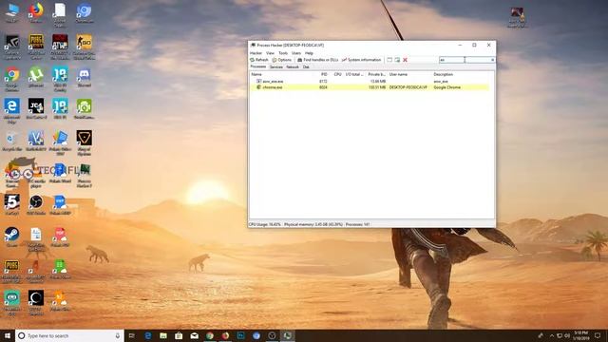Open OBS Studio desktop shortcut
This screenshot has width=608, height=342.
click(36, 205)
